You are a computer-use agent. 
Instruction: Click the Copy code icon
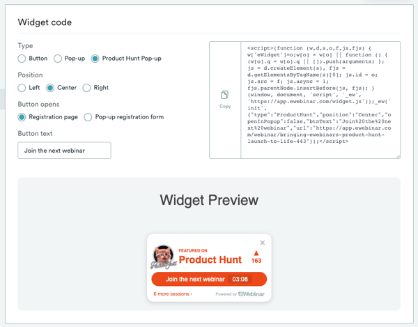224,96
